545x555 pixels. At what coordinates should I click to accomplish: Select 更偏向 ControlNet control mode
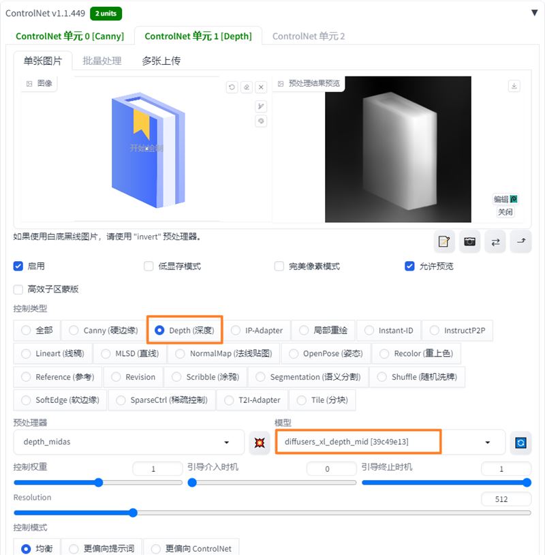click(x=191, y=548)
